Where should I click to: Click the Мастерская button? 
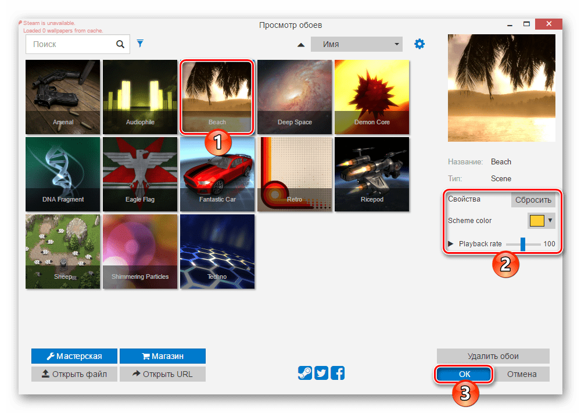click(74, 356)
